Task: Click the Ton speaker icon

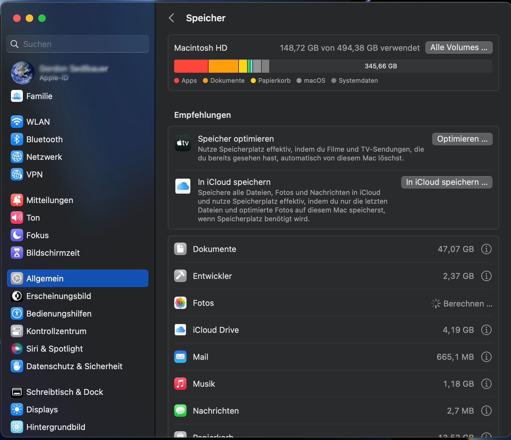Action: 17,217
